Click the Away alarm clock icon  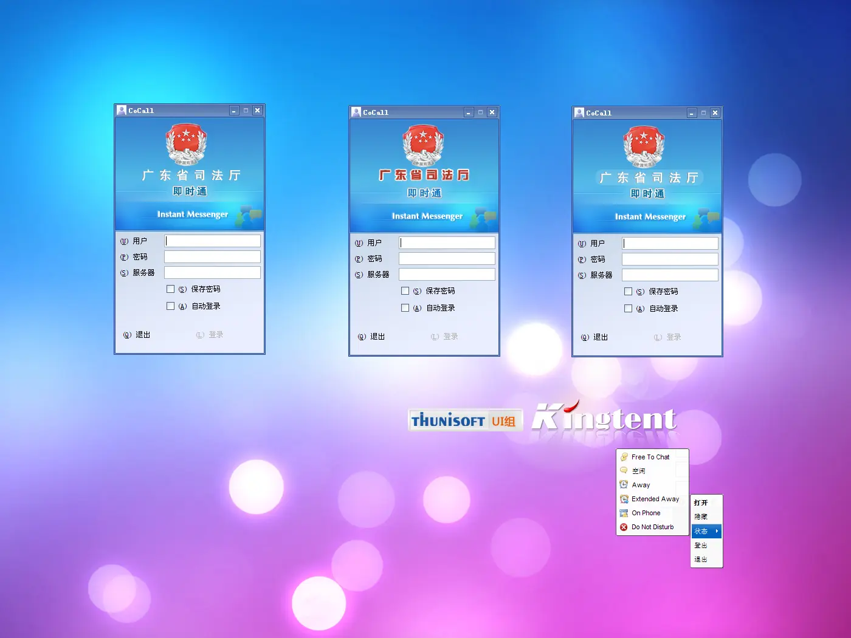(624, 485)
